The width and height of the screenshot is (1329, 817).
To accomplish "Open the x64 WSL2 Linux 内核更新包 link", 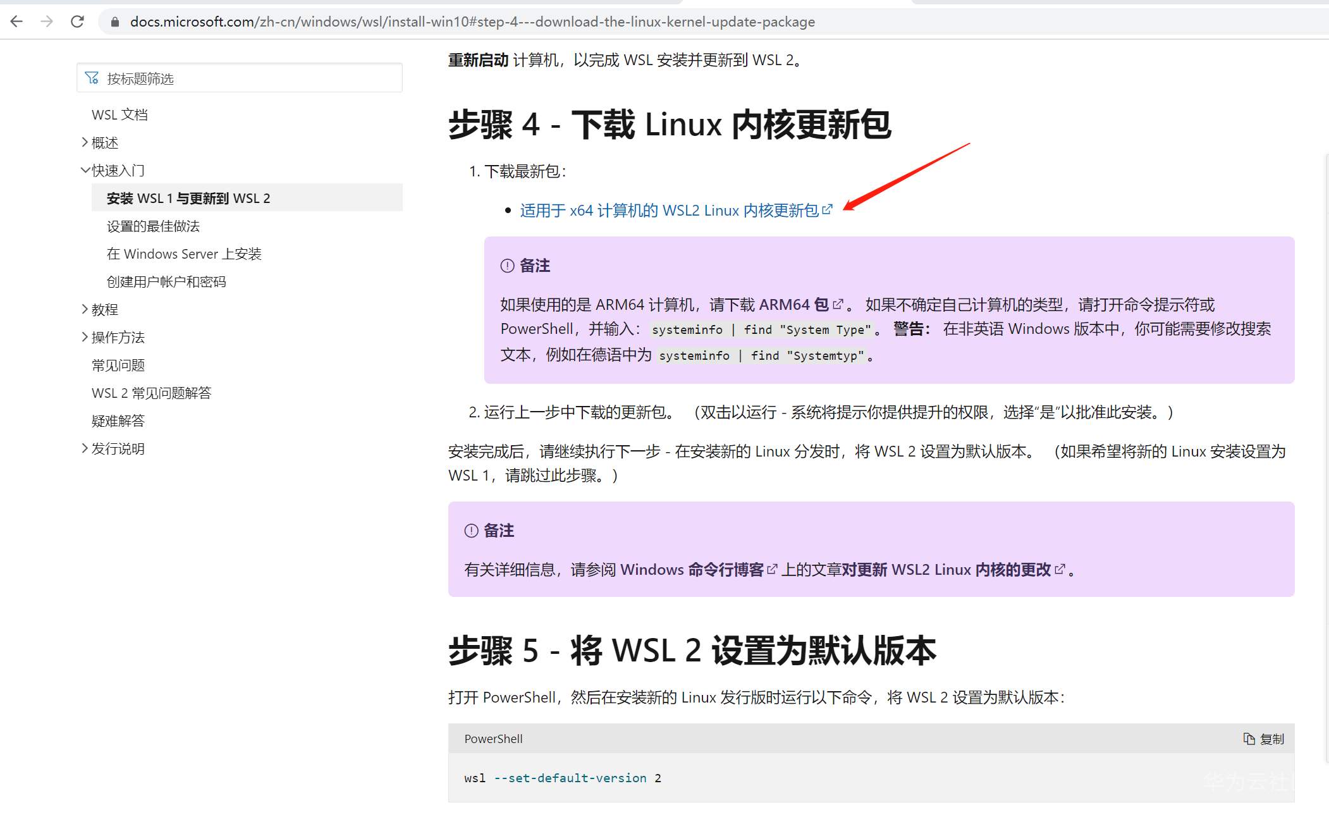I will point(669,210).
